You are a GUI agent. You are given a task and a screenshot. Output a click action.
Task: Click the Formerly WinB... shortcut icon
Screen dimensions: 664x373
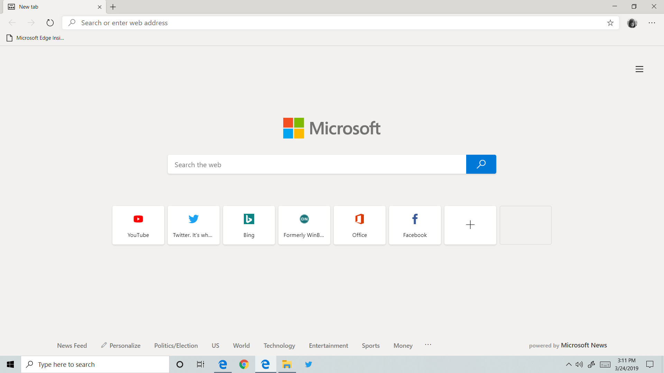click(304, 225)
